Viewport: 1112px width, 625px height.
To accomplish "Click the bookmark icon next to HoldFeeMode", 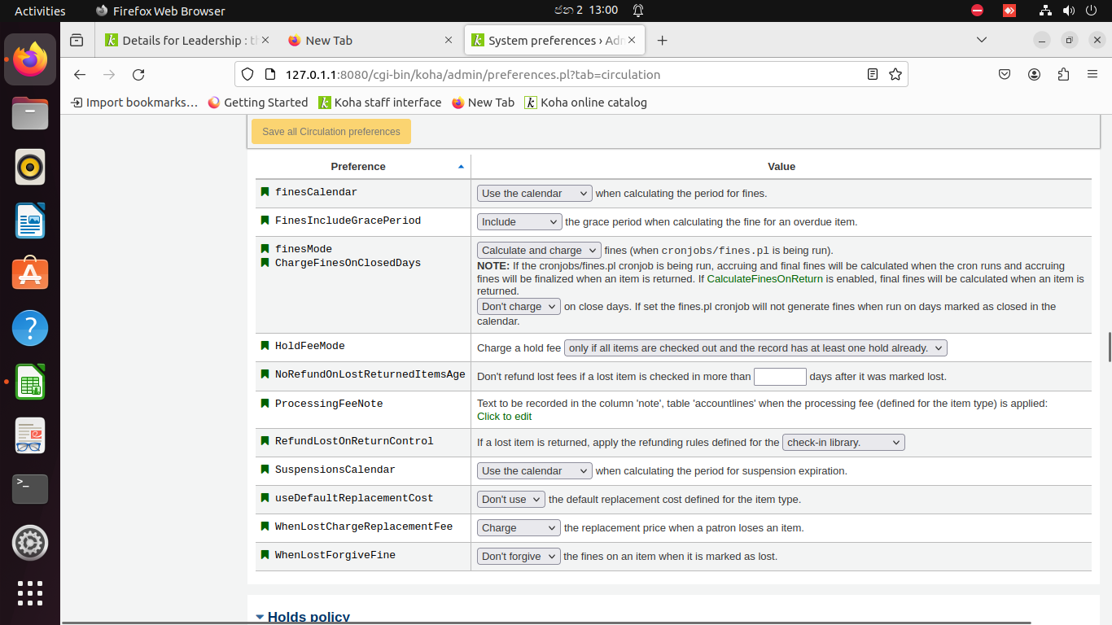I will tap(265, 346).
